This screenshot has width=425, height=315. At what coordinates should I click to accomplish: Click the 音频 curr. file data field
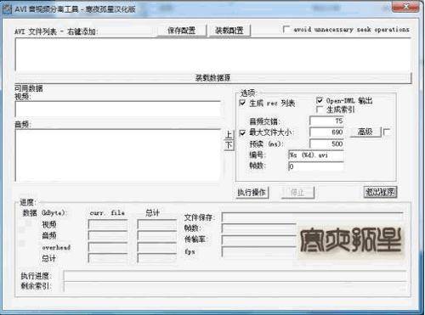[108, 236]
